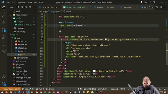
Task: Open the Source Control view with badge
Action: 4,30
